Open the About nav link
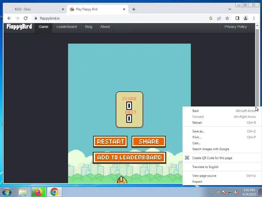 pyautogui.click(x=105, y=27)
